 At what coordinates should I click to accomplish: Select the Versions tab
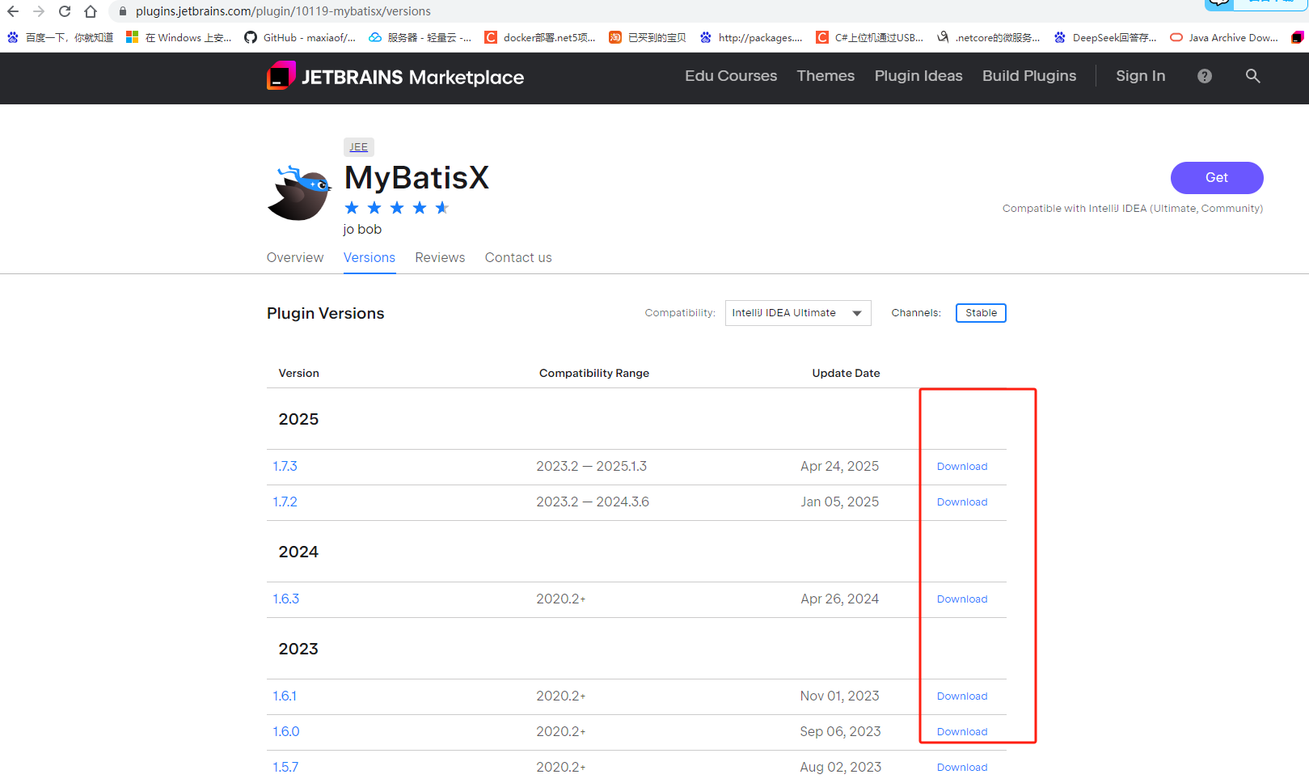[369, 257]
